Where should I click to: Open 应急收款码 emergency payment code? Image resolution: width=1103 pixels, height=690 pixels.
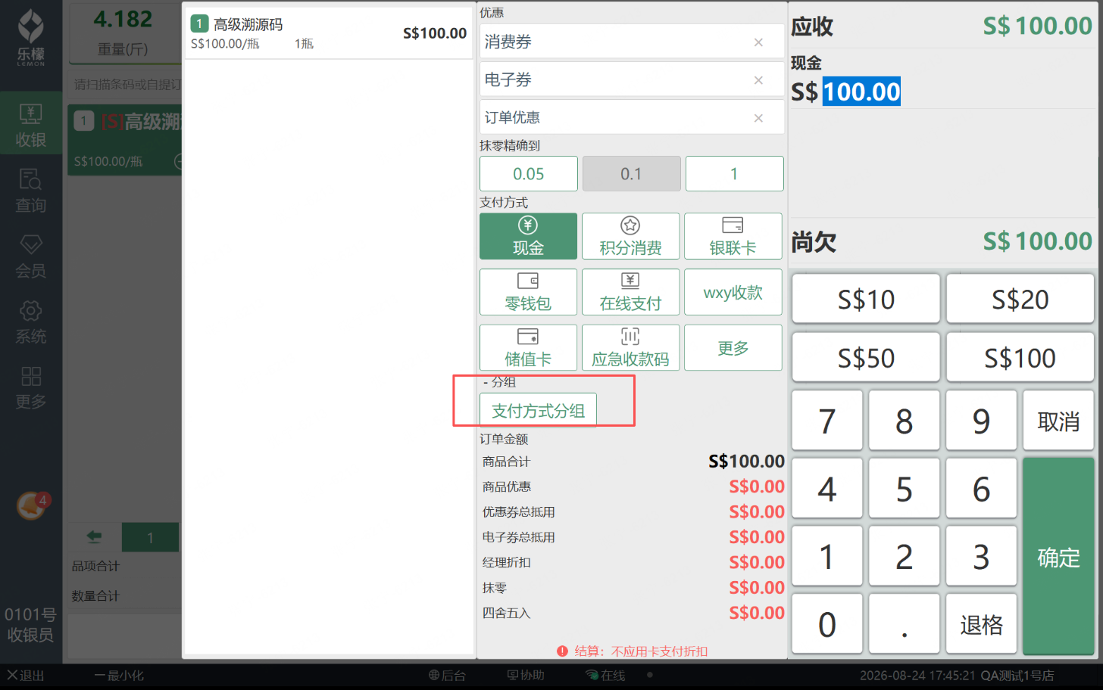630,348
